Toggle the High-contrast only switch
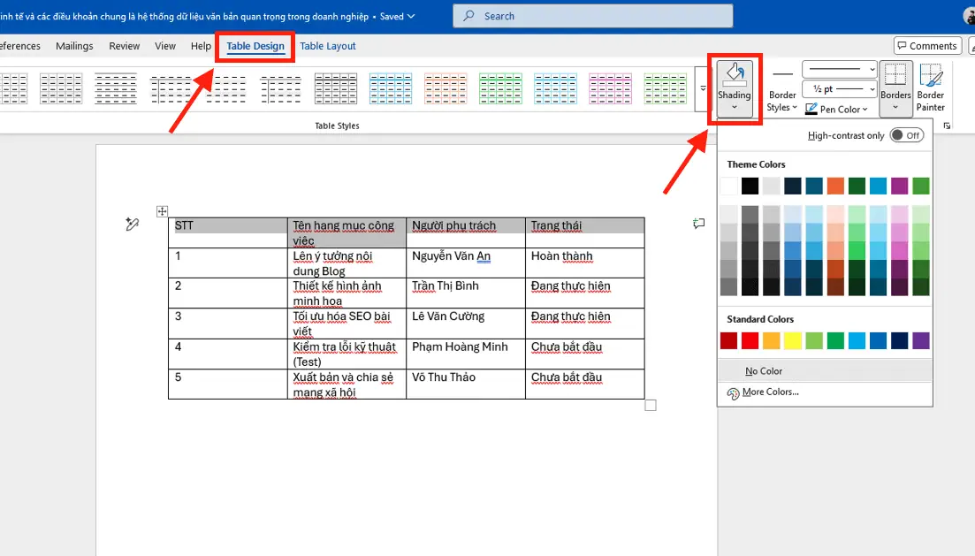This screenshot has height=556, width=975. [x=906, y=135]
